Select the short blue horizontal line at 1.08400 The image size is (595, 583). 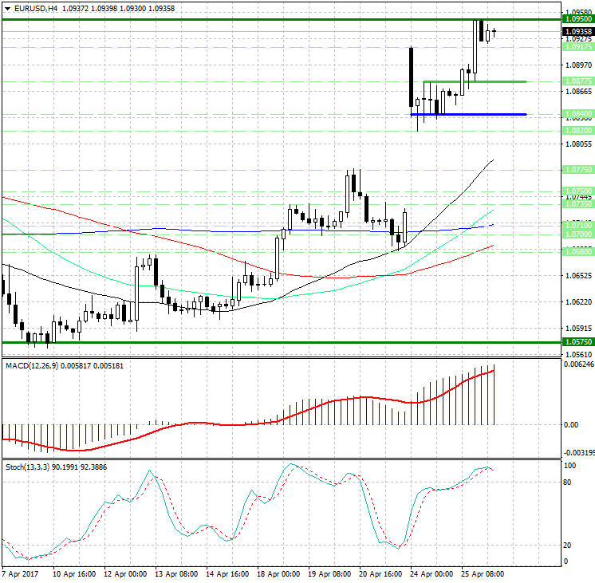(x=469, y=114)
